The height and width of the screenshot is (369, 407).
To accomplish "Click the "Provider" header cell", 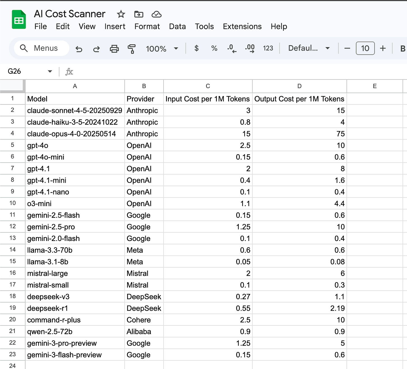I will point(144,99).
